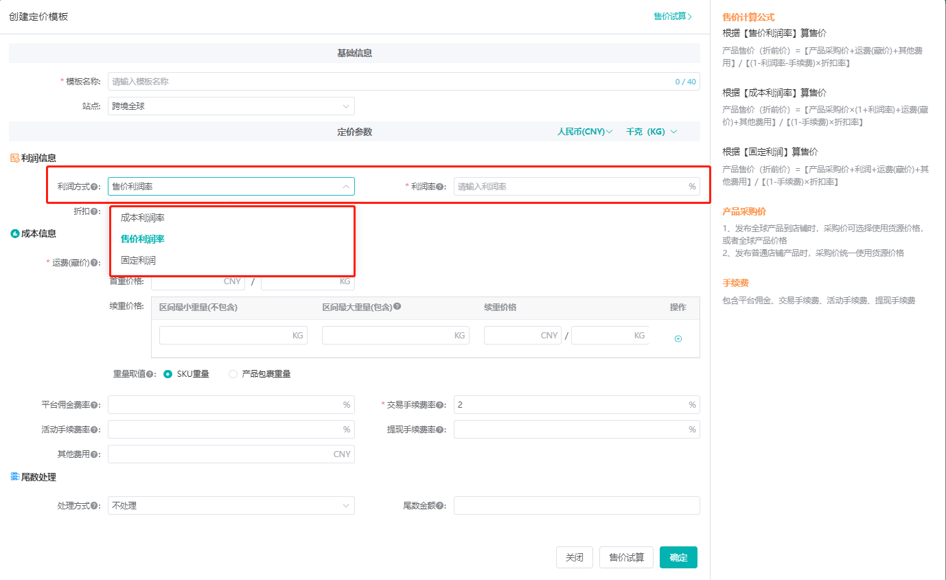Image resolution: width=946 pixels, height=580 pixels.
Task: Select the 产品包裹重量 radio button
Action: coord(233,374)
